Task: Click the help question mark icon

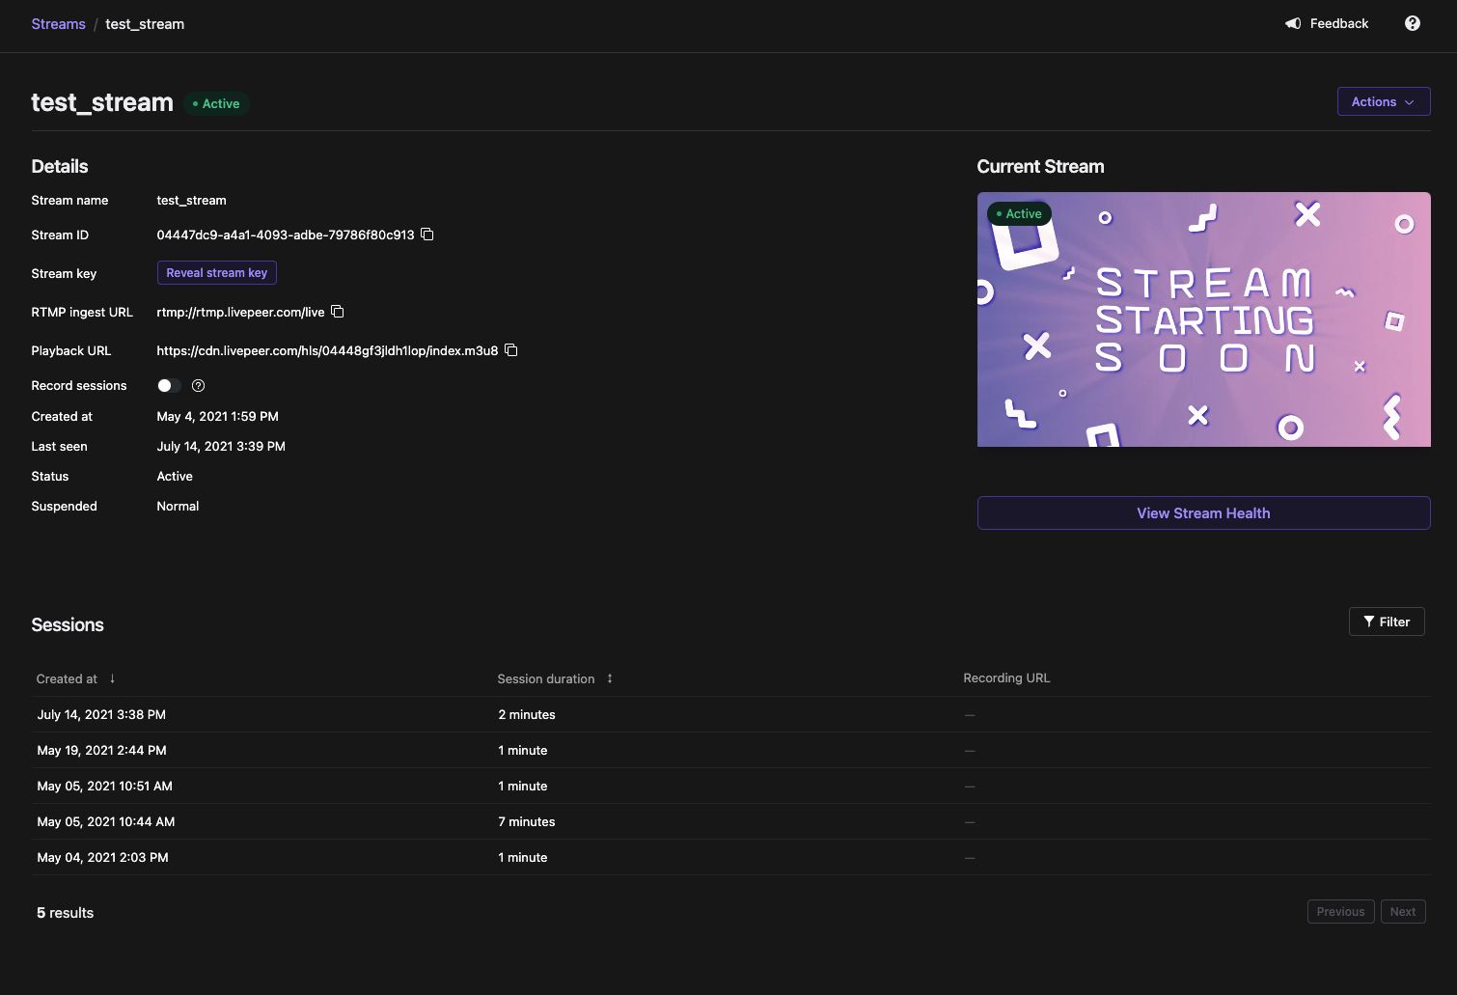Action: click(1413, 23)
